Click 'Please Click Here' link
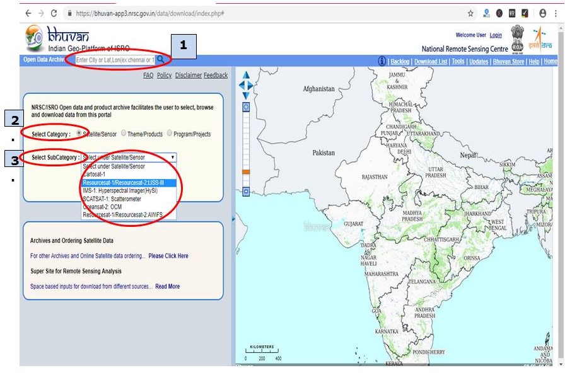The width and height of the screenshot is (565, 375). point(168,256)
